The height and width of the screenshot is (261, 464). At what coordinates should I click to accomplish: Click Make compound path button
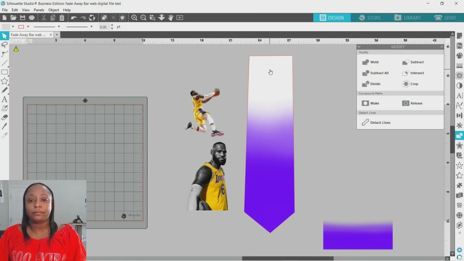(370, 103)
